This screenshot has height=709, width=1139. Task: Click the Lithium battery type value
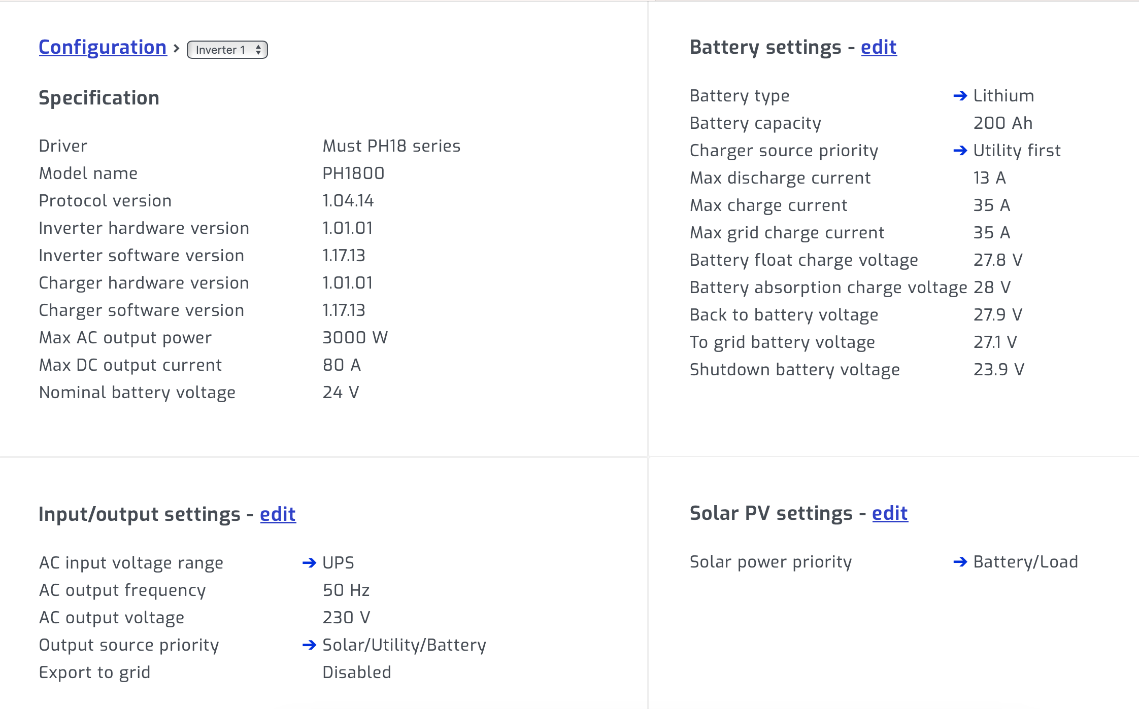[x=1003, y=96]
